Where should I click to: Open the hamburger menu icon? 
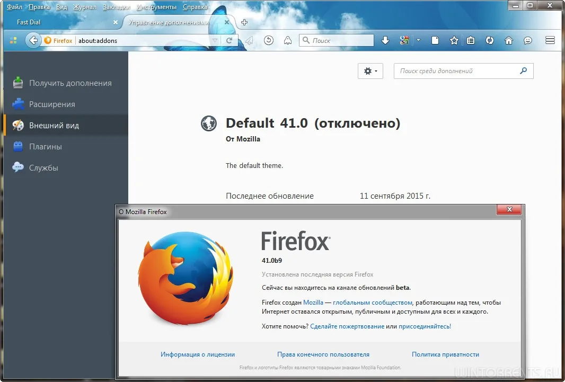pos(550,40)
